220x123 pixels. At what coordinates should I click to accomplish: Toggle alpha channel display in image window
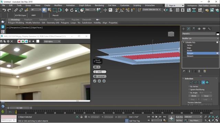[x=30, y=41]
